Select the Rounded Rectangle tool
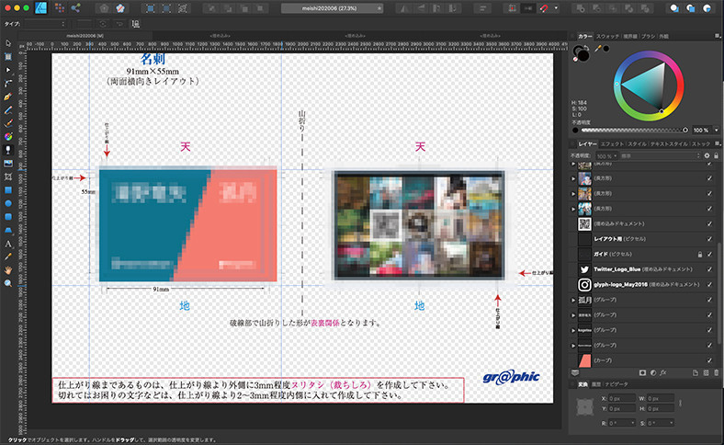 point(8,217)
